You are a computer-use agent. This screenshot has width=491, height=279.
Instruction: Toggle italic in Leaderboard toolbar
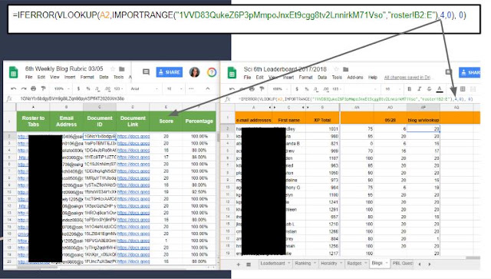419,89
